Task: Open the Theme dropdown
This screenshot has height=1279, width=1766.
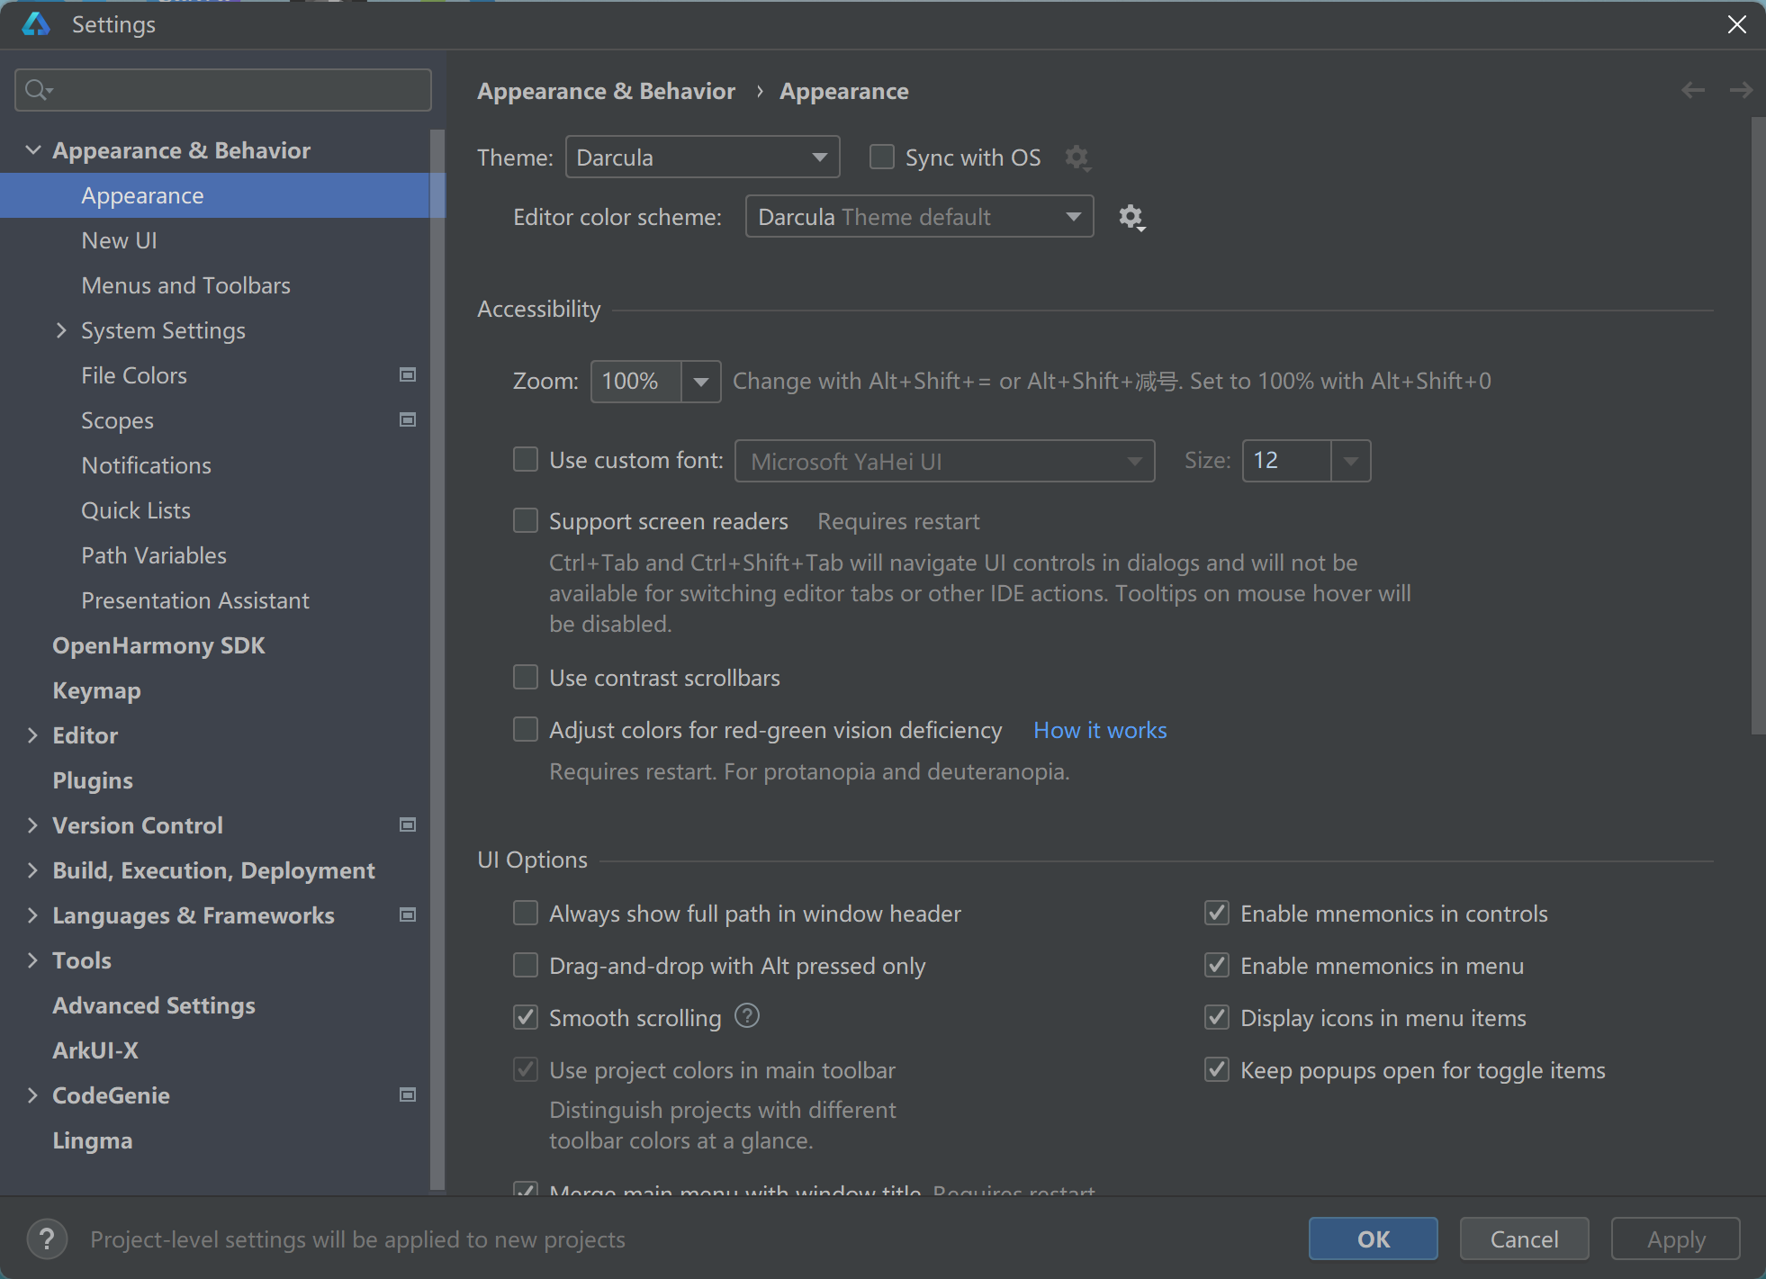Action: [702, 158]
